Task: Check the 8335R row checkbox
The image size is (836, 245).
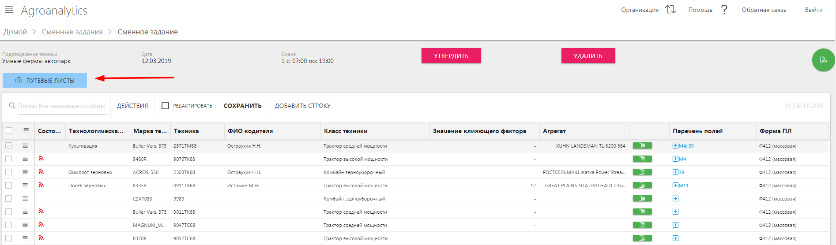Action: click(x=9, y=186)
